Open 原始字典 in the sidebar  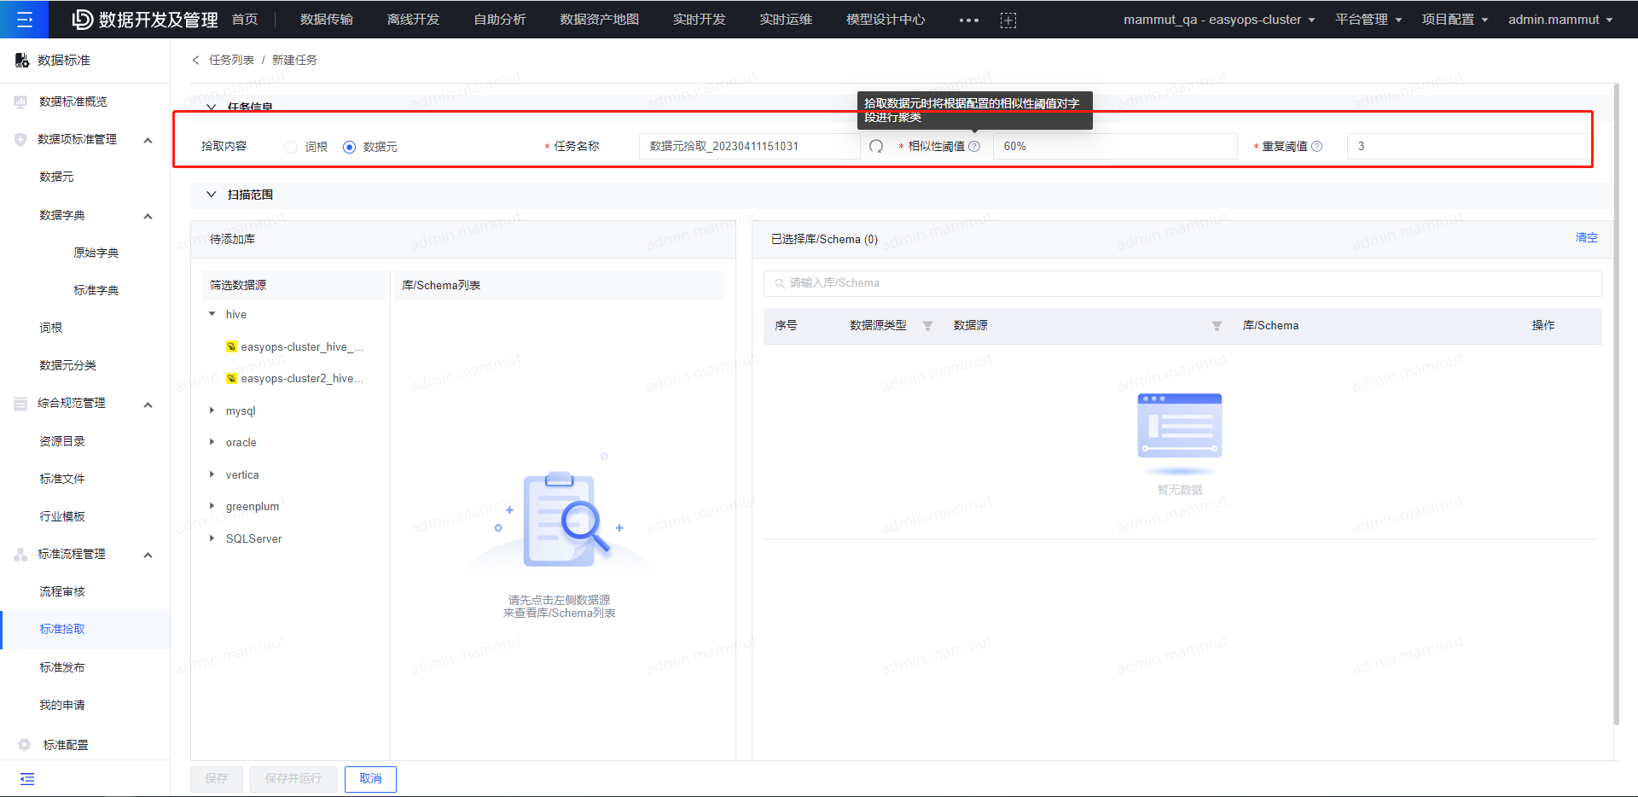tap(96, 253)
